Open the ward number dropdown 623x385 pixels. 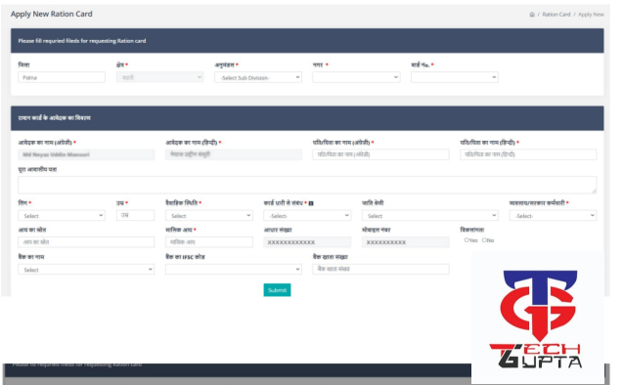coord(455,77)
